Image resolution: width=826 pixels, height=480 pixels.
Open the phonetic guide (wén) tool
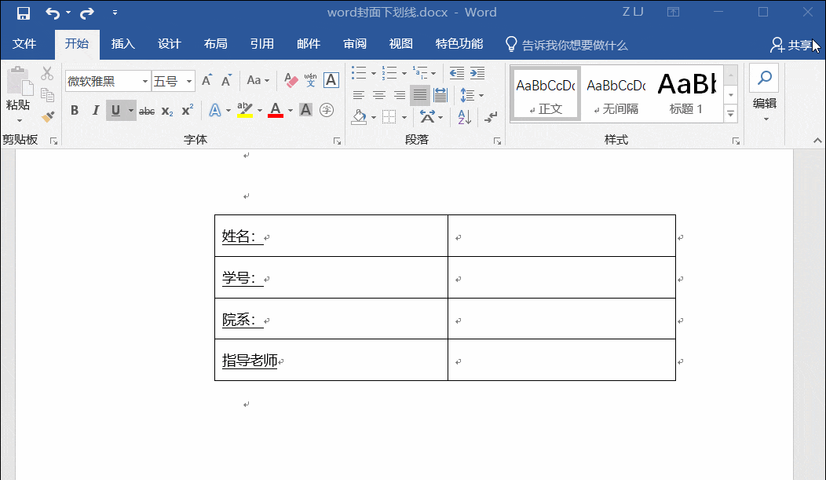pos(311,81)
